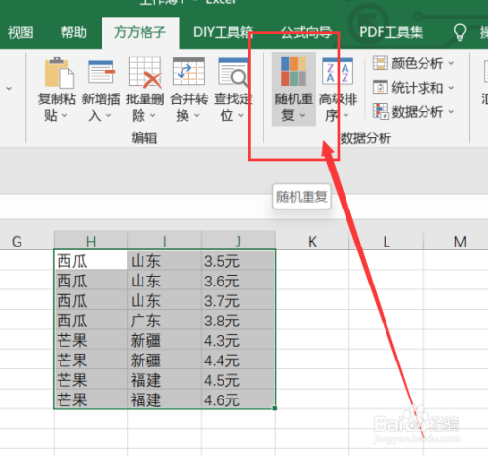Expand the chevron left of 复制粘贴

9,89
